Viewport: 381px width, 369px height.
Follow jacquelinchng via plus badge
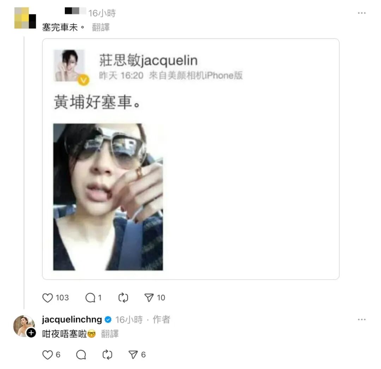[x=31, y=333]
